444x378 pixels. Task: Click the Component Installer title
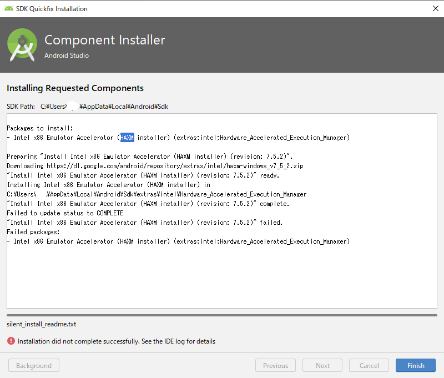104,40
